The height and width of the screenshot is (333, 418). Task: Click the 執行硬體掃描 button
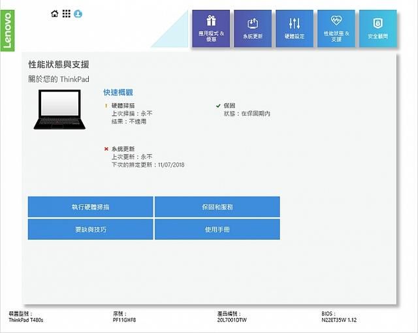pyautogui.click(x=90, y=207)
